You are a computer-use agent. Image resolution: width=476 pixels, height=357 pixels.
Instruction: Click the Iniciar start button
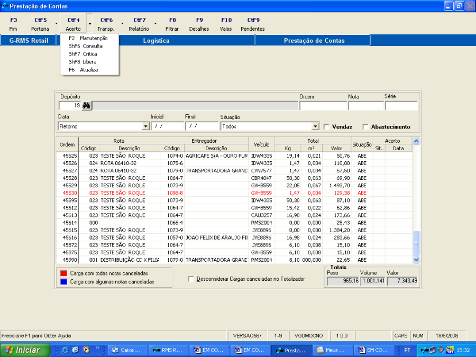(25, 350)
